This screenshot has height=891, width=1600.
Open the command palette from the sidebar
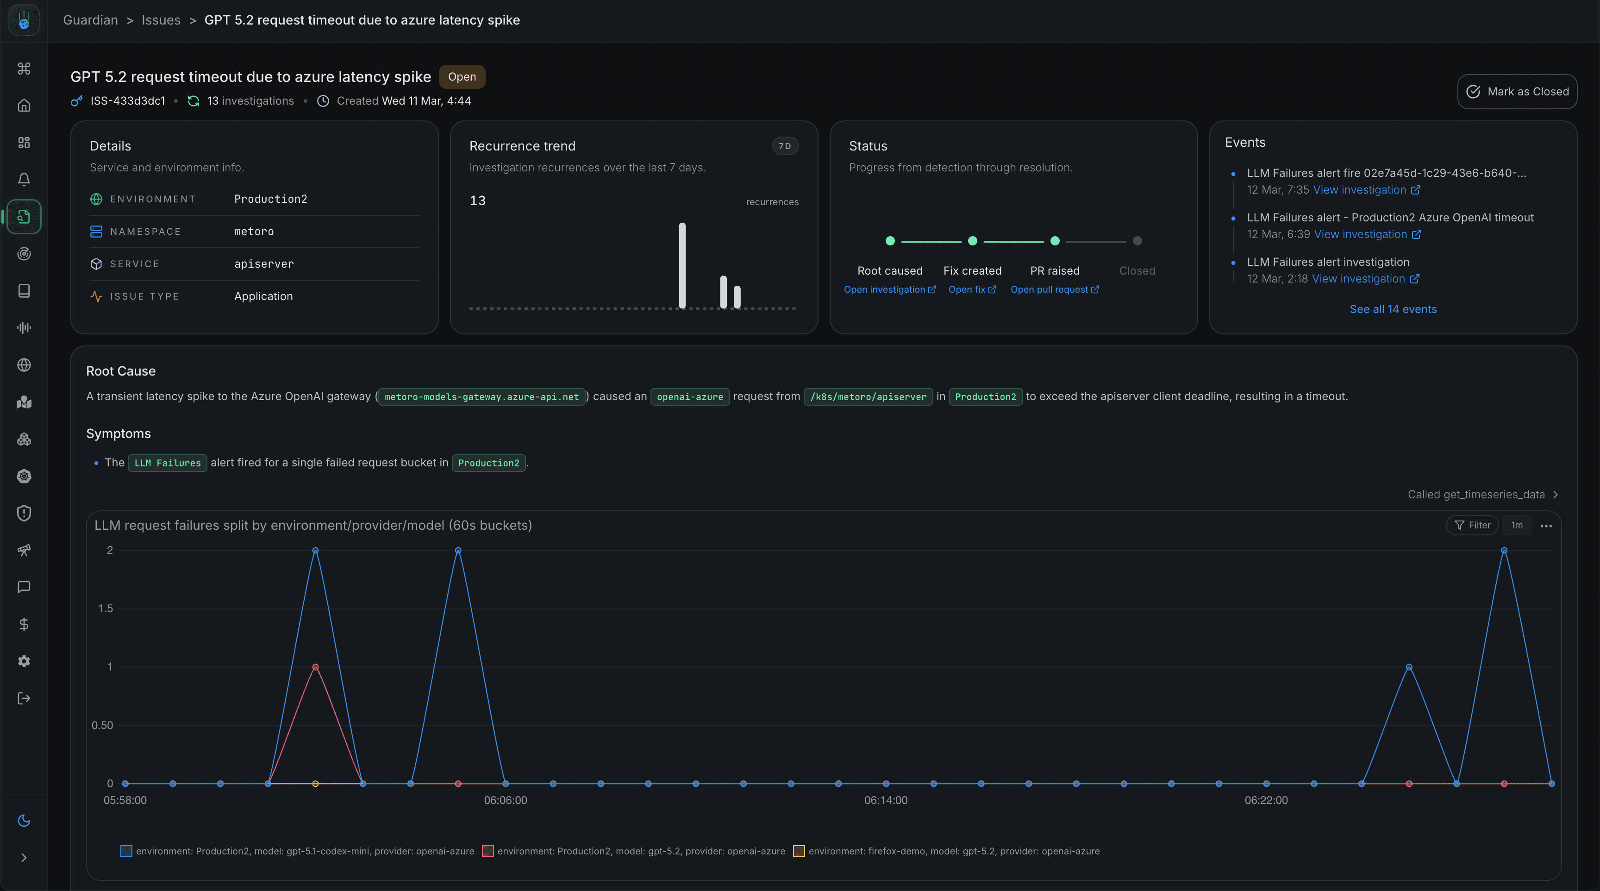pyautogui.click(x=24, y=69)
